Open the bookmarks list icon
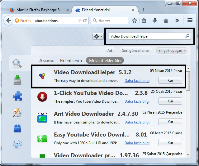 [x=144, y=20]
